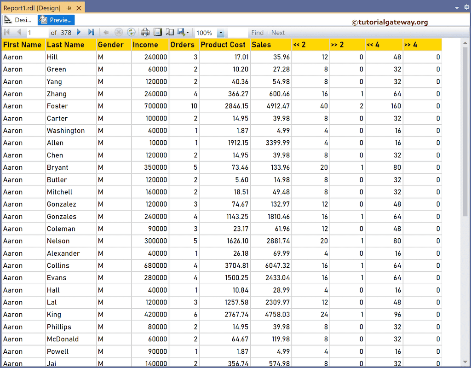
Task: Click the back to parent report arrow
Action: 106,32
